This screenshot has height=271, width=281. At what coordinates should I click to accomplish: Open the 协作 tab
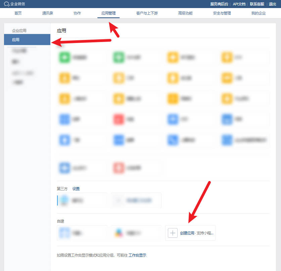click(77, 13)
